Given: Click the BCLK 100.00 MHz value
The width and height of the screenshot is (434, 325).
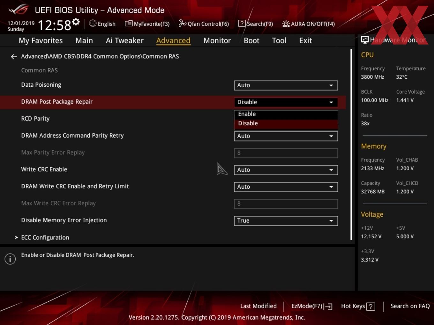Looking at the screenshot, I should [375, 100].
